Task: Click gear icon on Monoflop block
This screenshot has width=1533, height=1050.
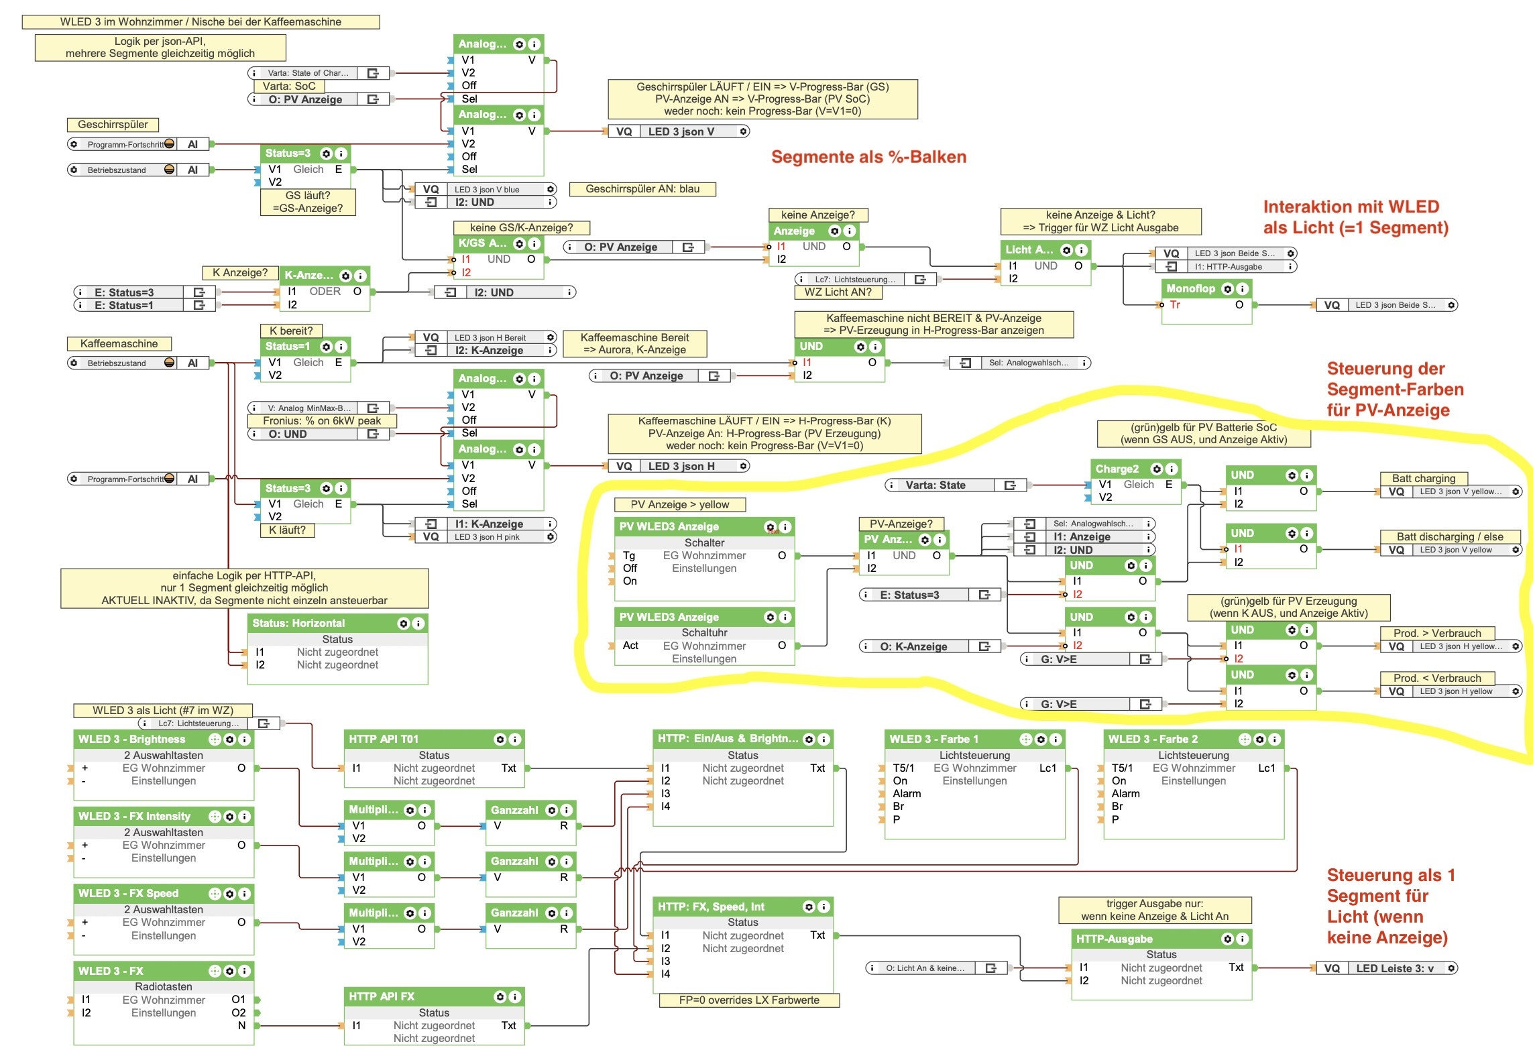Action: click(x=1227, y=289)
